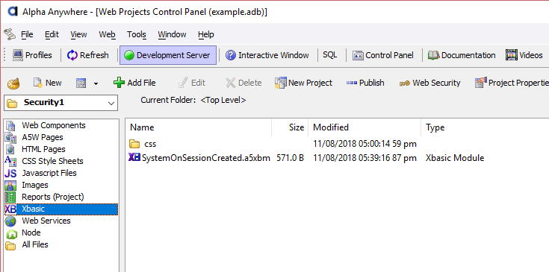The width and height of the screenshot is (549, 272).
Task: Click the paint palette icon
Action: click(x=13, y=83)
